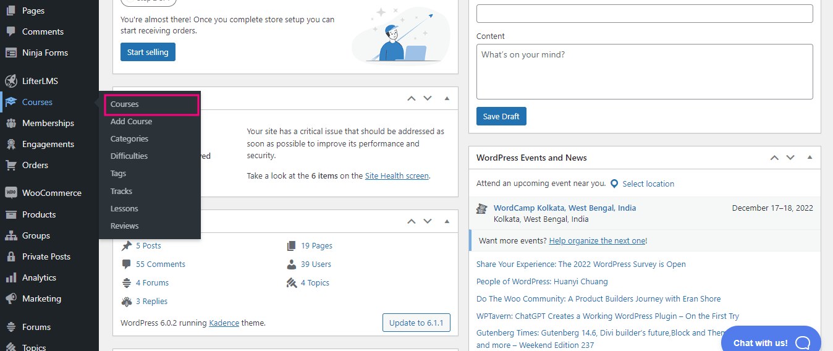Click the Comments bubble sidebar icon
833x351 pixels.
pos(11,32)
